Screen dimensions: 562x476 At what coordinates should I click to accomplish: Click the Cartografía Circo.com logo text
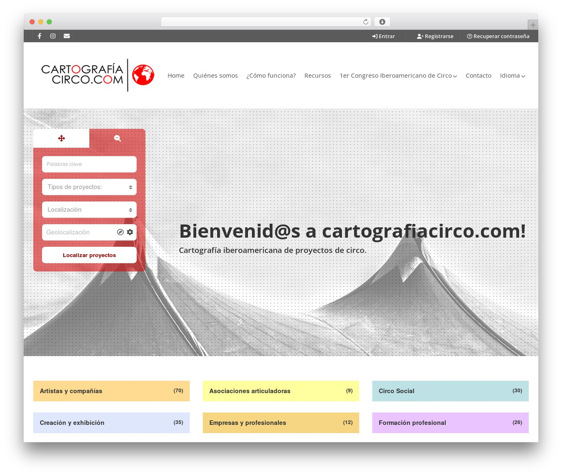(x=82, y=75)
